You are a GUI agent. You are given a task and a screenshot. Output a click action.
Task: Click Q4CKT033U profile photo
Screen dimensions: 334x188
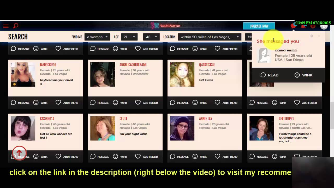182,74
